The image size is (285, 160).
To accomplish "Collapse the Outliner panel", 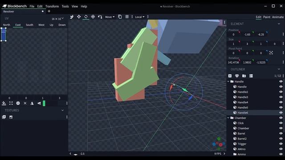I will pos(279,69).
